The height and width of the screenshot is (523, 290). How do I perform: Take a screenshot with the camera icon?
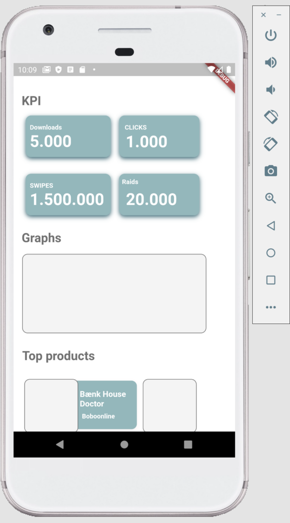point(271,171)
